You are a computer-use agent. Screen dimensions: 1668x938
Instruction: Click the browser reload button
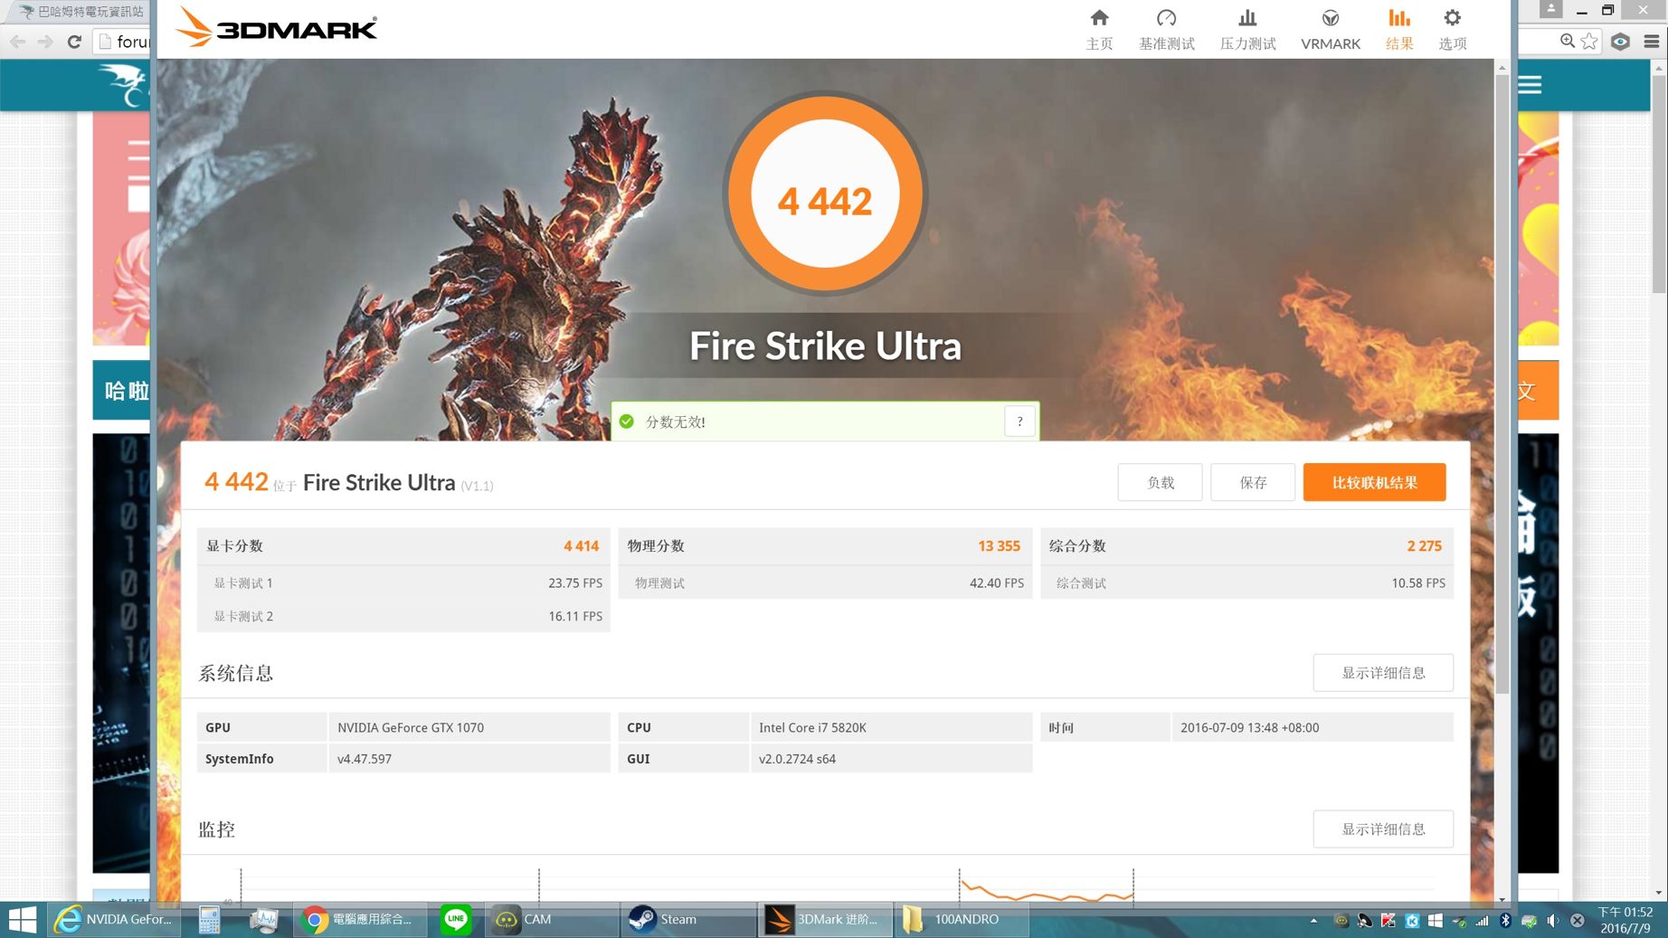click(x=74, y=42)
